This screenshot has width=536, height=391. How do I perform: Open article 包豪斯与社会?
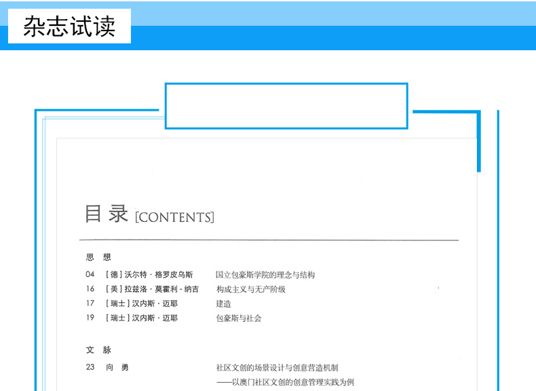[239, 318]
